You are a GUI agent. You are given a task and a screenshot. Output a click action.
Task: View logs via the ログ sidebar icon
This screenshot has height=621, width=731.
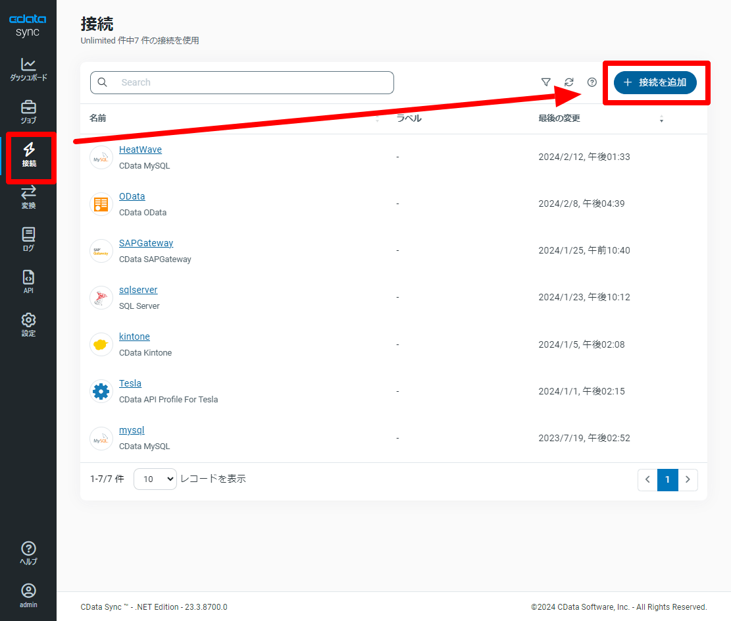tap(28, 238)
